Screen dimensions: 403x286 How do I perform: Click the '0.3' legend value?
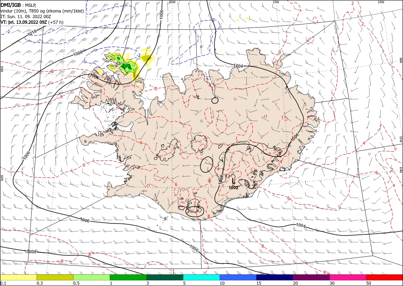point(40,283)
